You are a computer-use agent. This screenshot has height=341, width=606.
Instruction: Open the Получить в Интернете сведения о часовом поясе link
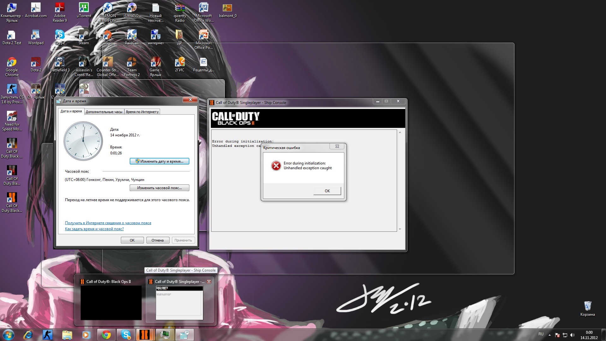[x=108, y=223]
